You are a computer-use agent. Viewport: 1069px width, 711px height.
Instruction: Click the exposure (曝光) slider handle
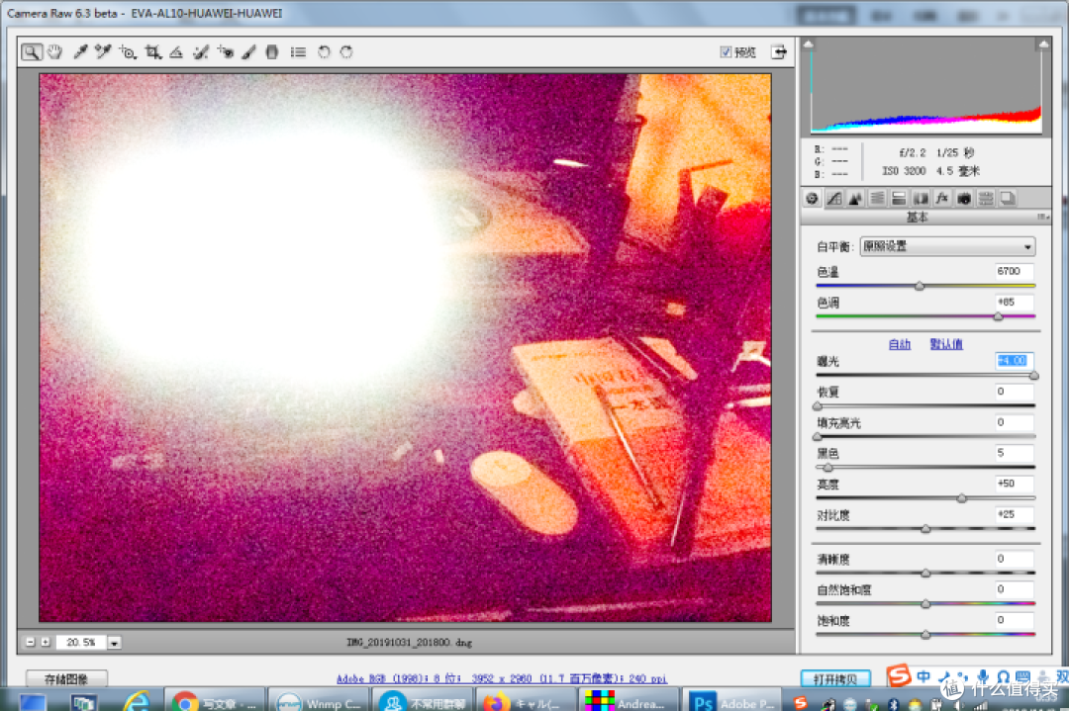click(1034, 375)
